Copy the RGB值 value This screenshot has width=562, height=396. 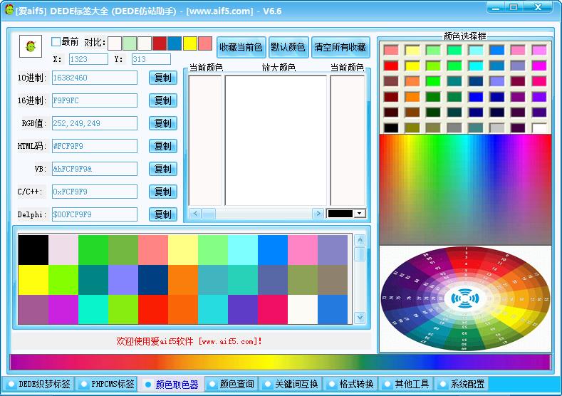point(163,123)
